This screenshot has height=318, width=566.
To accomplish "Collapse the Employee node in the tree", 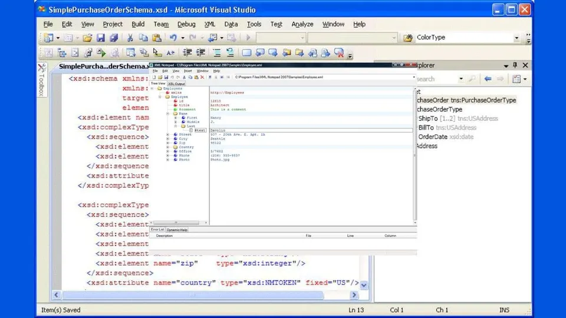I will (x=160, y=97).
